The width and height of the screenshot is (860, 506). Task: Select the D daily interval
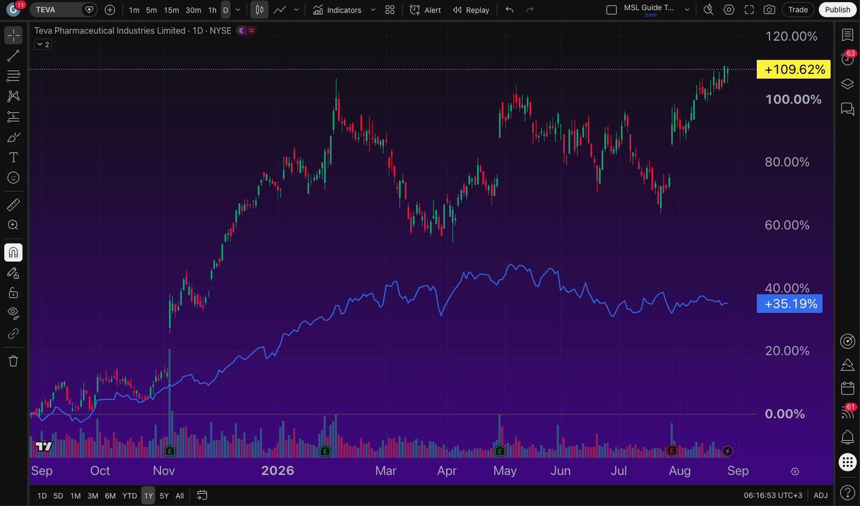tap(226, 10)
